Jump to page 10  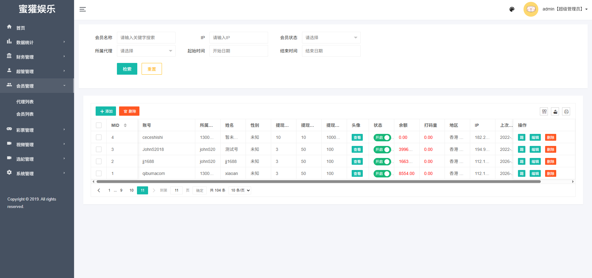131,190
